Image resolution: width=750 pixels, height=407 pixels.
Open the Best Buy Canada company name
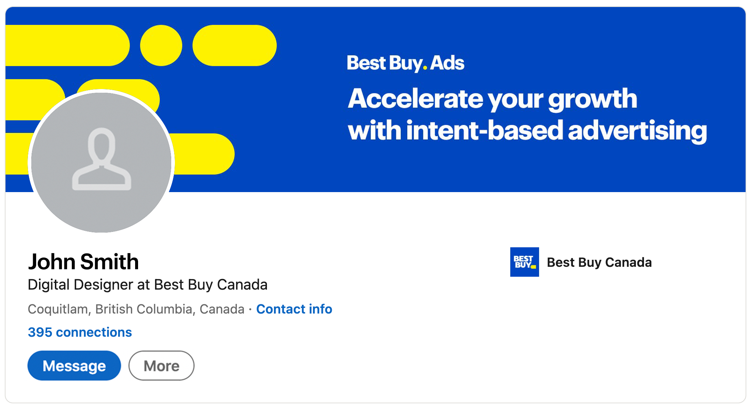click(x=599, y=262)
